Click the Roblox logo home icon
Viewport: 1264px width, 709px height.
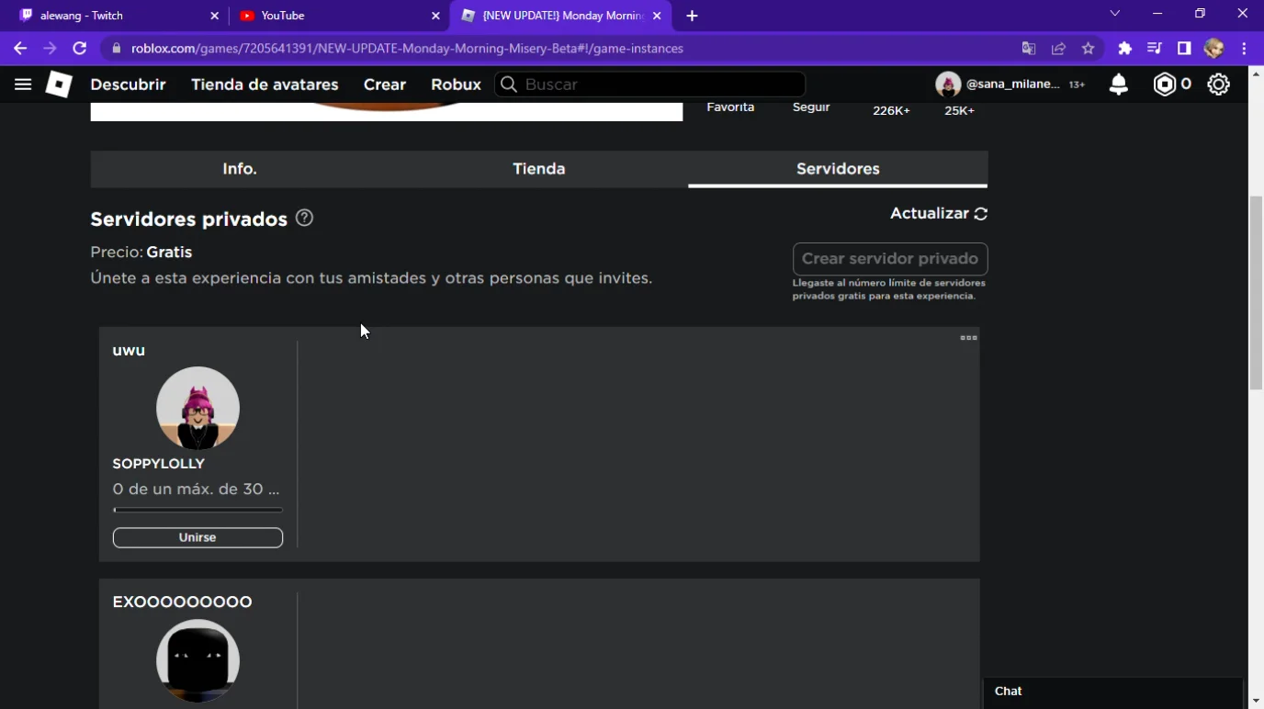(x=59, y=84)
